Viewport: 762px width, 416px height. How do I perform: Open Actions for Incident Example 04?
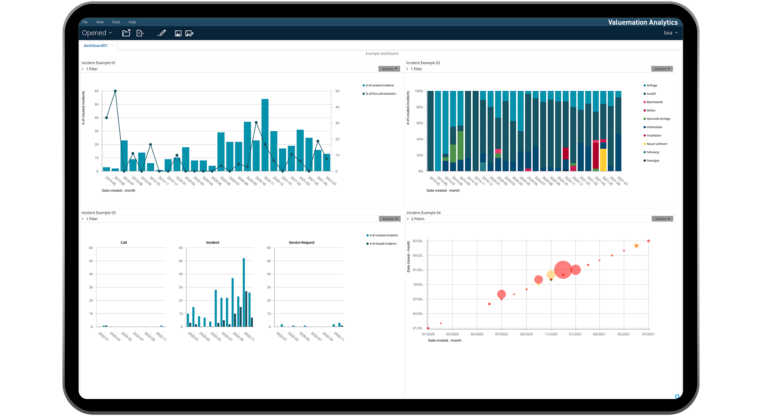pos(662,219)
